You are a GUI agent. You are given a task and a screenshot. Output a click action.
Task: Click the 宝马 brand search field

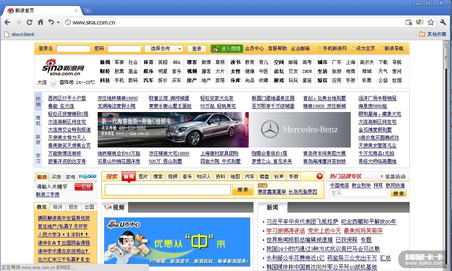point(358,193)
